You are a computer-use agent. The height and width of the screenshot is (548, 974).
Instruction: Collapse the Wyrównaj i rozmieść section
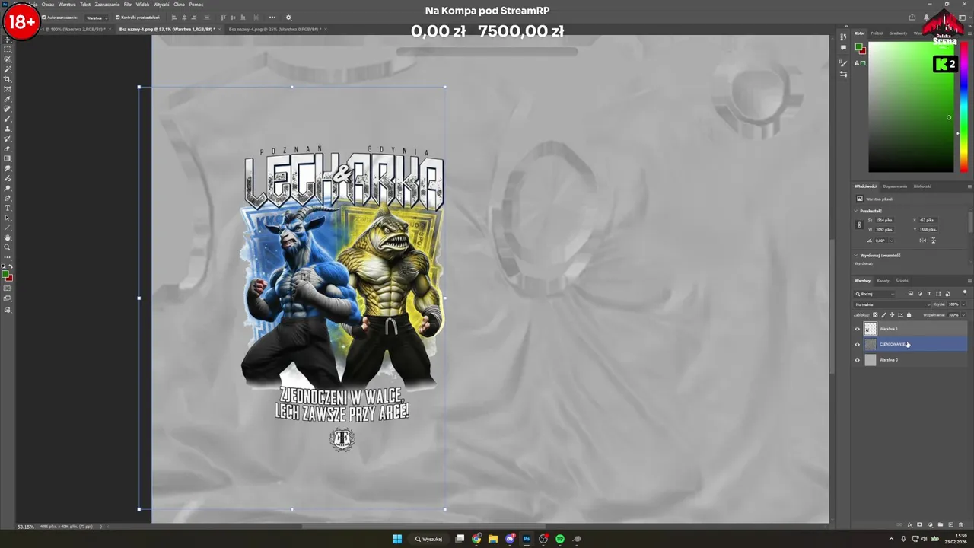(x=855, y=255)
